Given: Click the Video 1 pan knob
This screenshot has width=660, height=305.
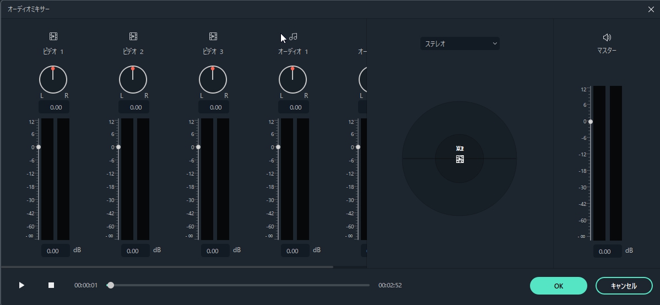Looking at the screenshot, I should click(53, 79).
